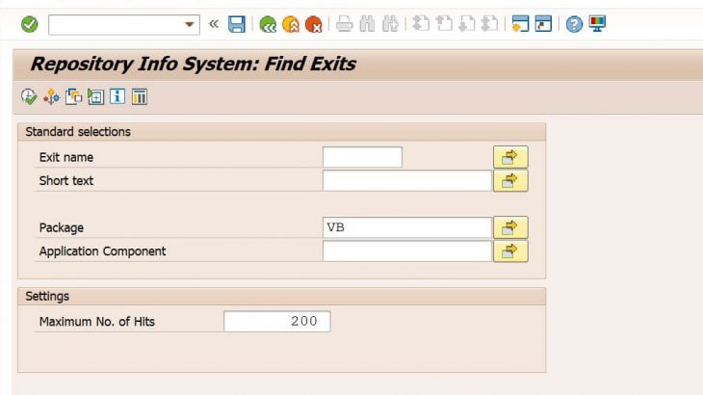This screenshot has width=703, height=395.
Task: Open multiple selection for Exit name
Action: [510, 157]
